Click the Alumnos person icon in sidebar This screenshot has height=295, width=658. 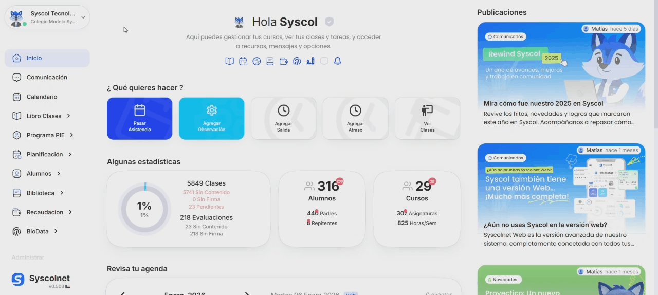coord(17,174)
